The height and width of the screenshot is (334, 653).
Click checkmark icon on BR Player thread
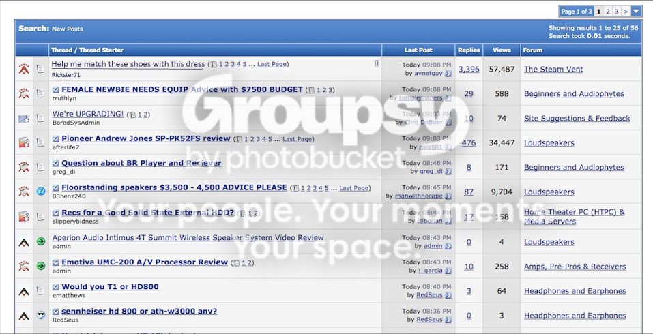click(x=56, y=163)
